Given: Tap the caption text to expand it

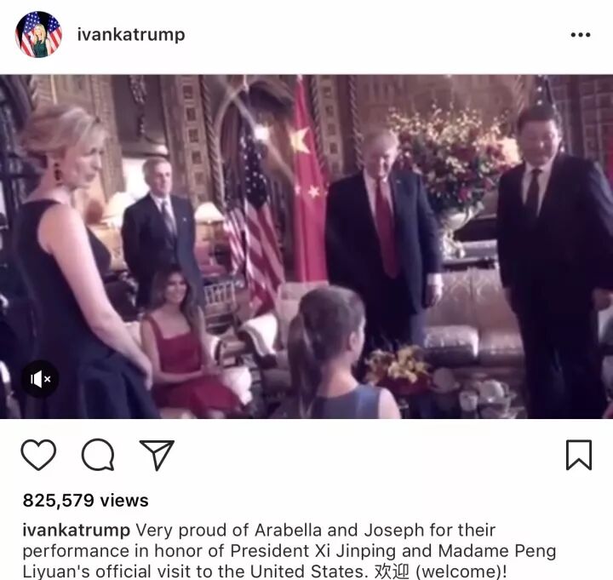Looking at the screenshot, I should tap(289, 551).
